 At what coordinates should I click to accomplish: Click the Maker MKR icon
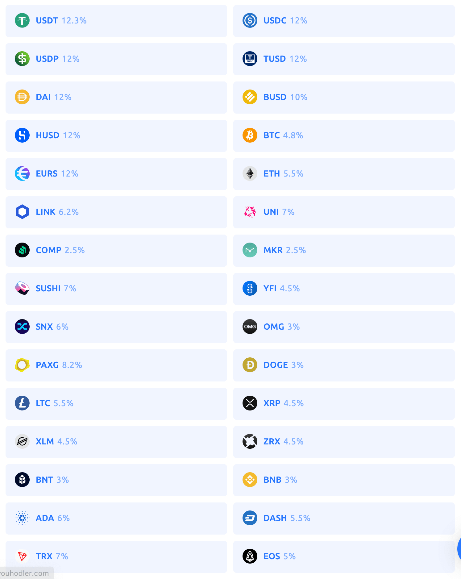click(249, 250)
